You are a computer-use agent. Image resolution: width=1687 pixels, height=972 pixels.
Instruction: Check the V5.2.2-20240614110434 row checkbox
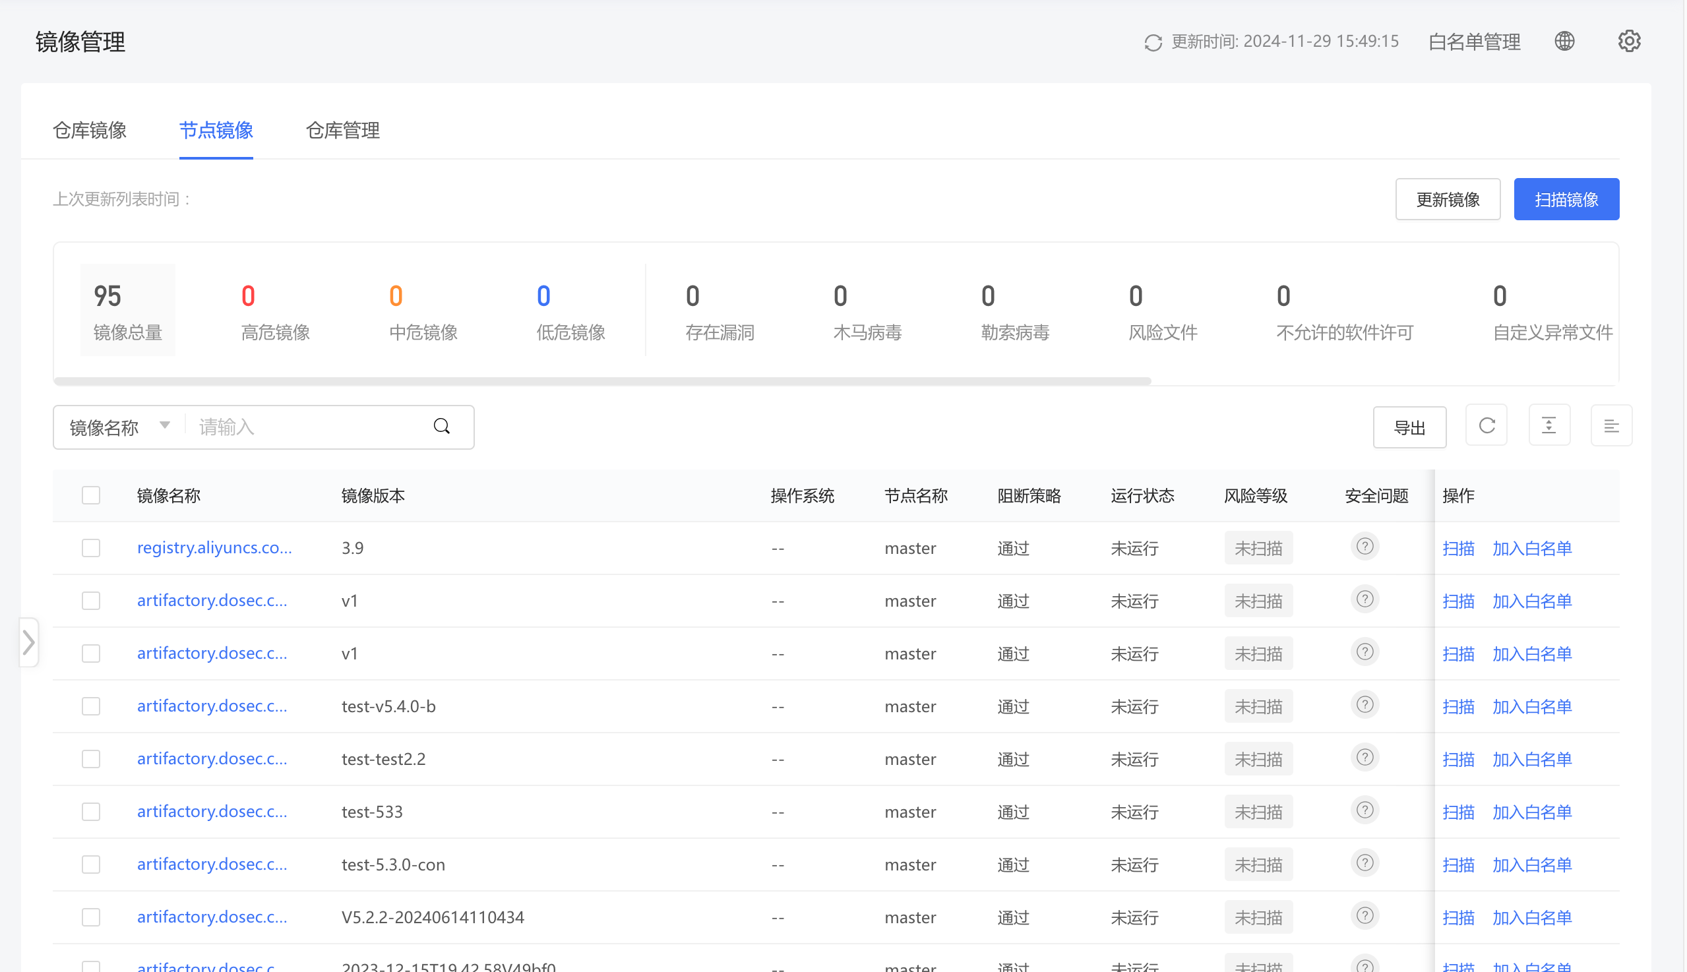[x=91, y=918]
